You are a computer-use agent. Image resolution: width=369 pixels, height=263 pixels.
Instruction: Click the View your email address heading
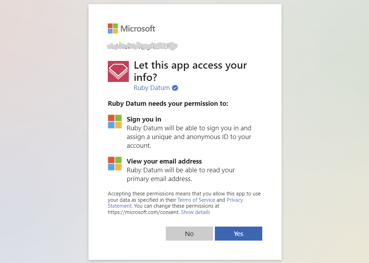click(x=164, y=161)
